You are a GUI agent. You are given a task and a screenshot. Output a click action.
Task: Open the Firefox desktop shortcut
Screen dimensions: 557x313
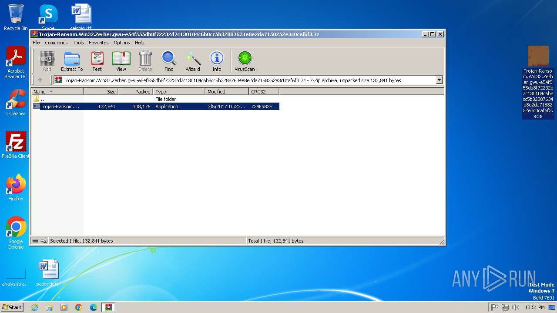coord(16,188)
